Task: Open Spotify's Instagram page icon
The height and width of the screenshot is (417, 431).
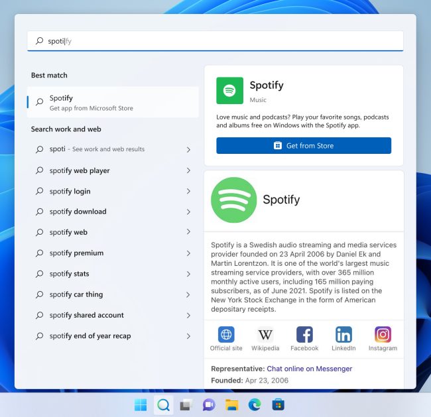Action: click(383, 334)
